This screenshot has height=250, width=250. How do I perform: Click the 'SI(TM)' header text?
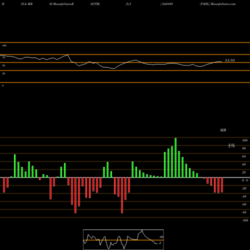(95, 4)
